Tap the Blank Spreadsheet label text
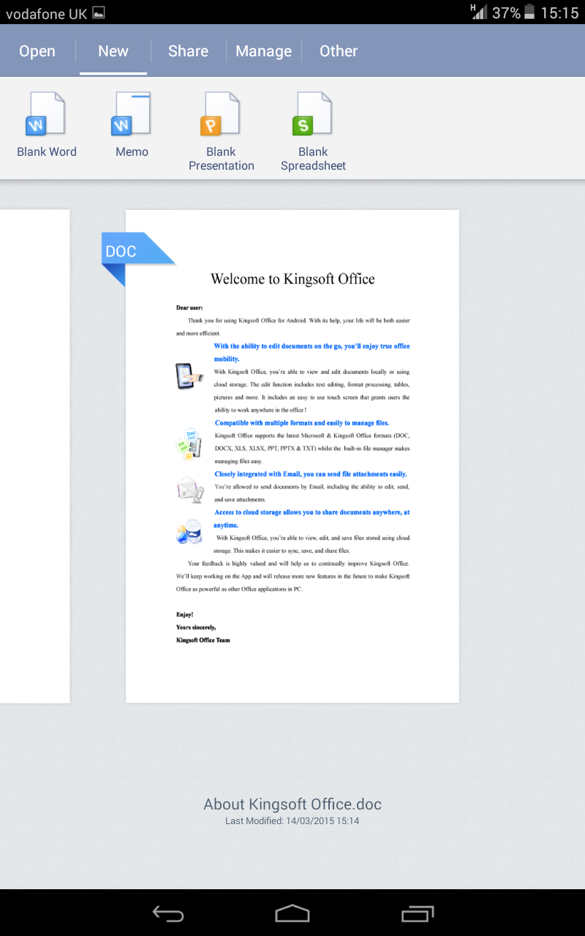 (x=313, y=159)
